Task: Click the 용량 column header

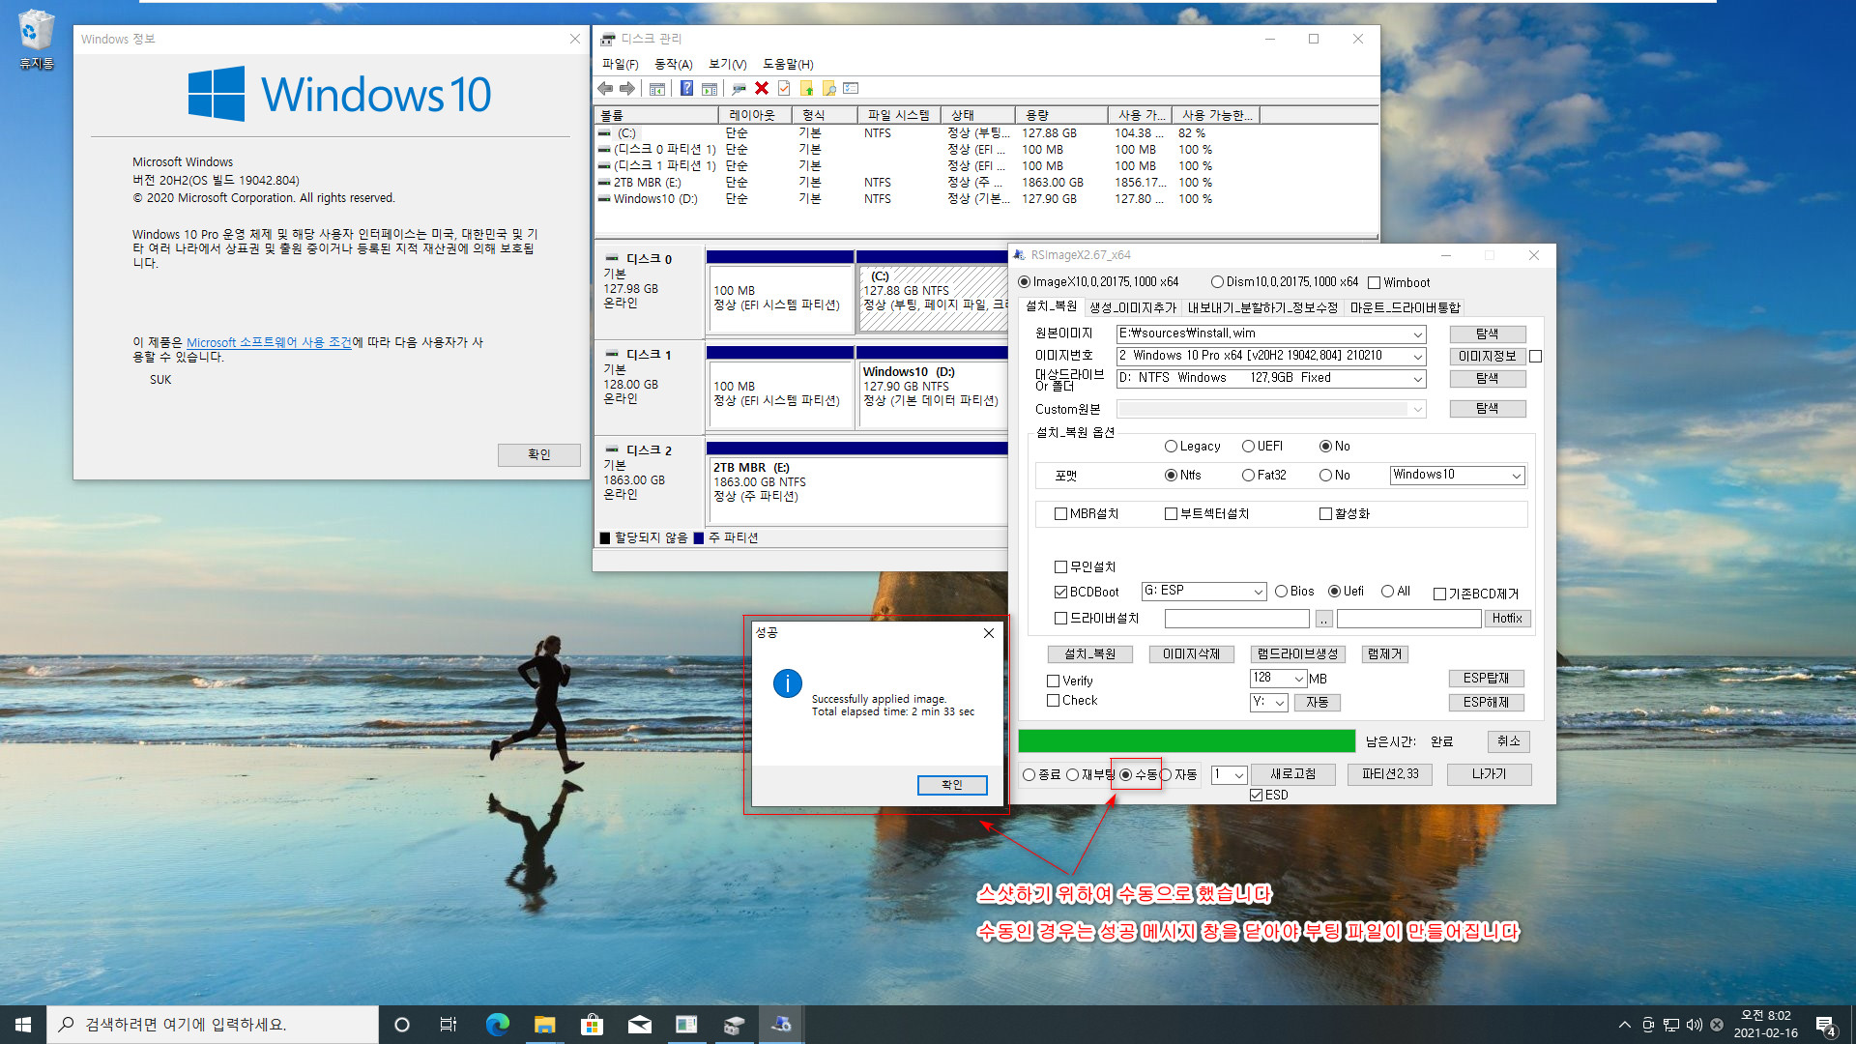Action: 1060,115
